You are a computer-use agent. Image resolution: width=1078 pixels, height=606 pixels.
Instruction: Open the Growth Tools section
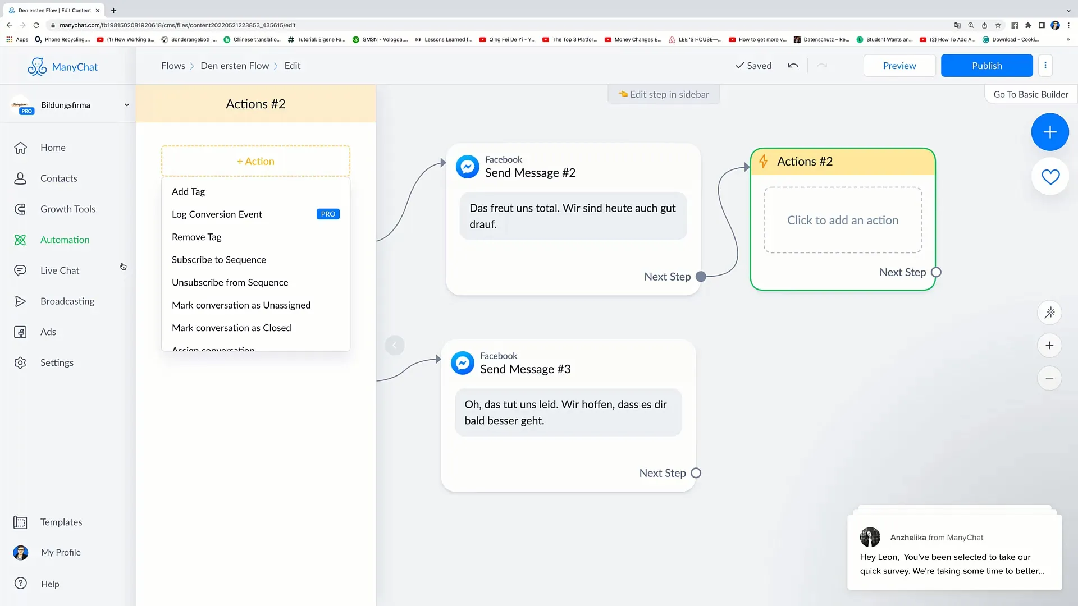click(68, 209)
